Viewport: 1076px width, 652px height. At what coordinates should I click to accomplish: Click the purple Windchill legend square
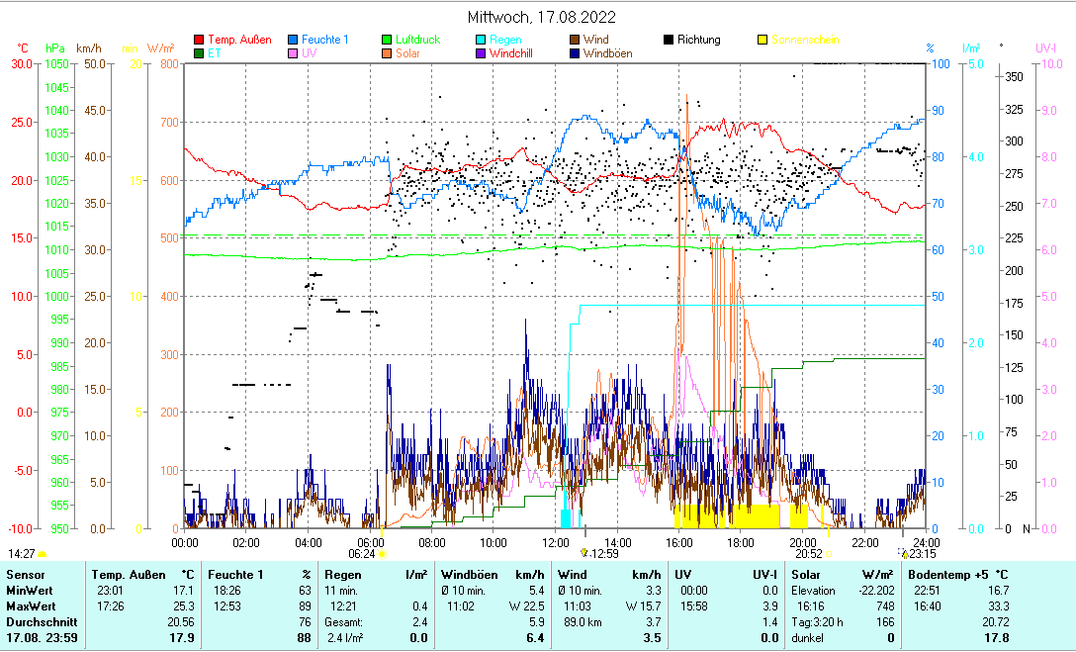click(x=482, y=53)
